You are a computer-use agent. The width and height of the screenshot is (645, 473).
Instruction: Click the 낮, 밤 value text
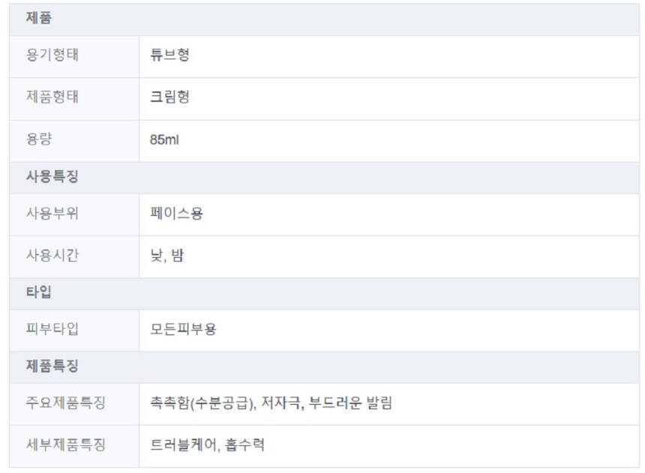point(166,256)
